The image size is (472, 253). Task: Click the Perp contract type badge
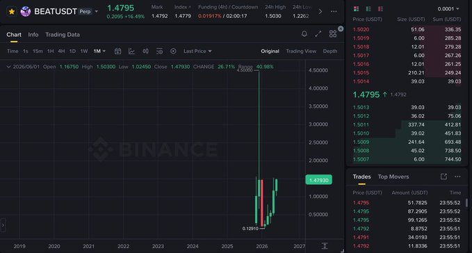pos(85,11)
